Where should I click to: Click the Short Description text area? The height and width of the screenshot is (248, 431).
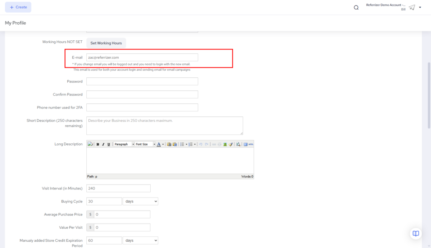coord(164,126)
